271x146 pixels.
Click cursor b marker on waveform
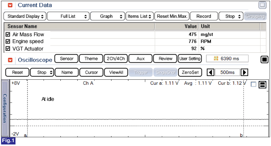tap(241, 135)
